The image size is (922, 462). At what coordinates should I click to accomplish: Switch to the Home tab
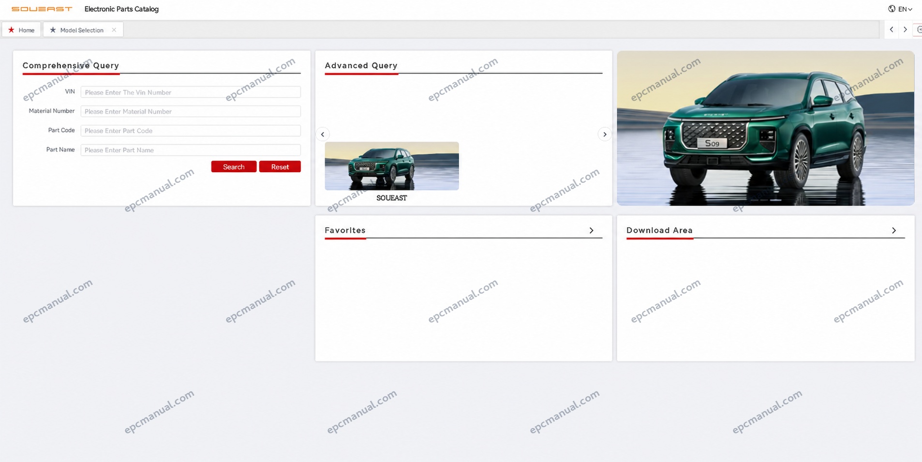point(21,30)
